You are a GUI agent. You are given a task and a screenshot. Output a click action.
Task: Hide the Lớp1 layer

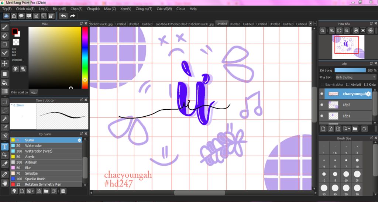pyautogui.click(x=322, y=116)
